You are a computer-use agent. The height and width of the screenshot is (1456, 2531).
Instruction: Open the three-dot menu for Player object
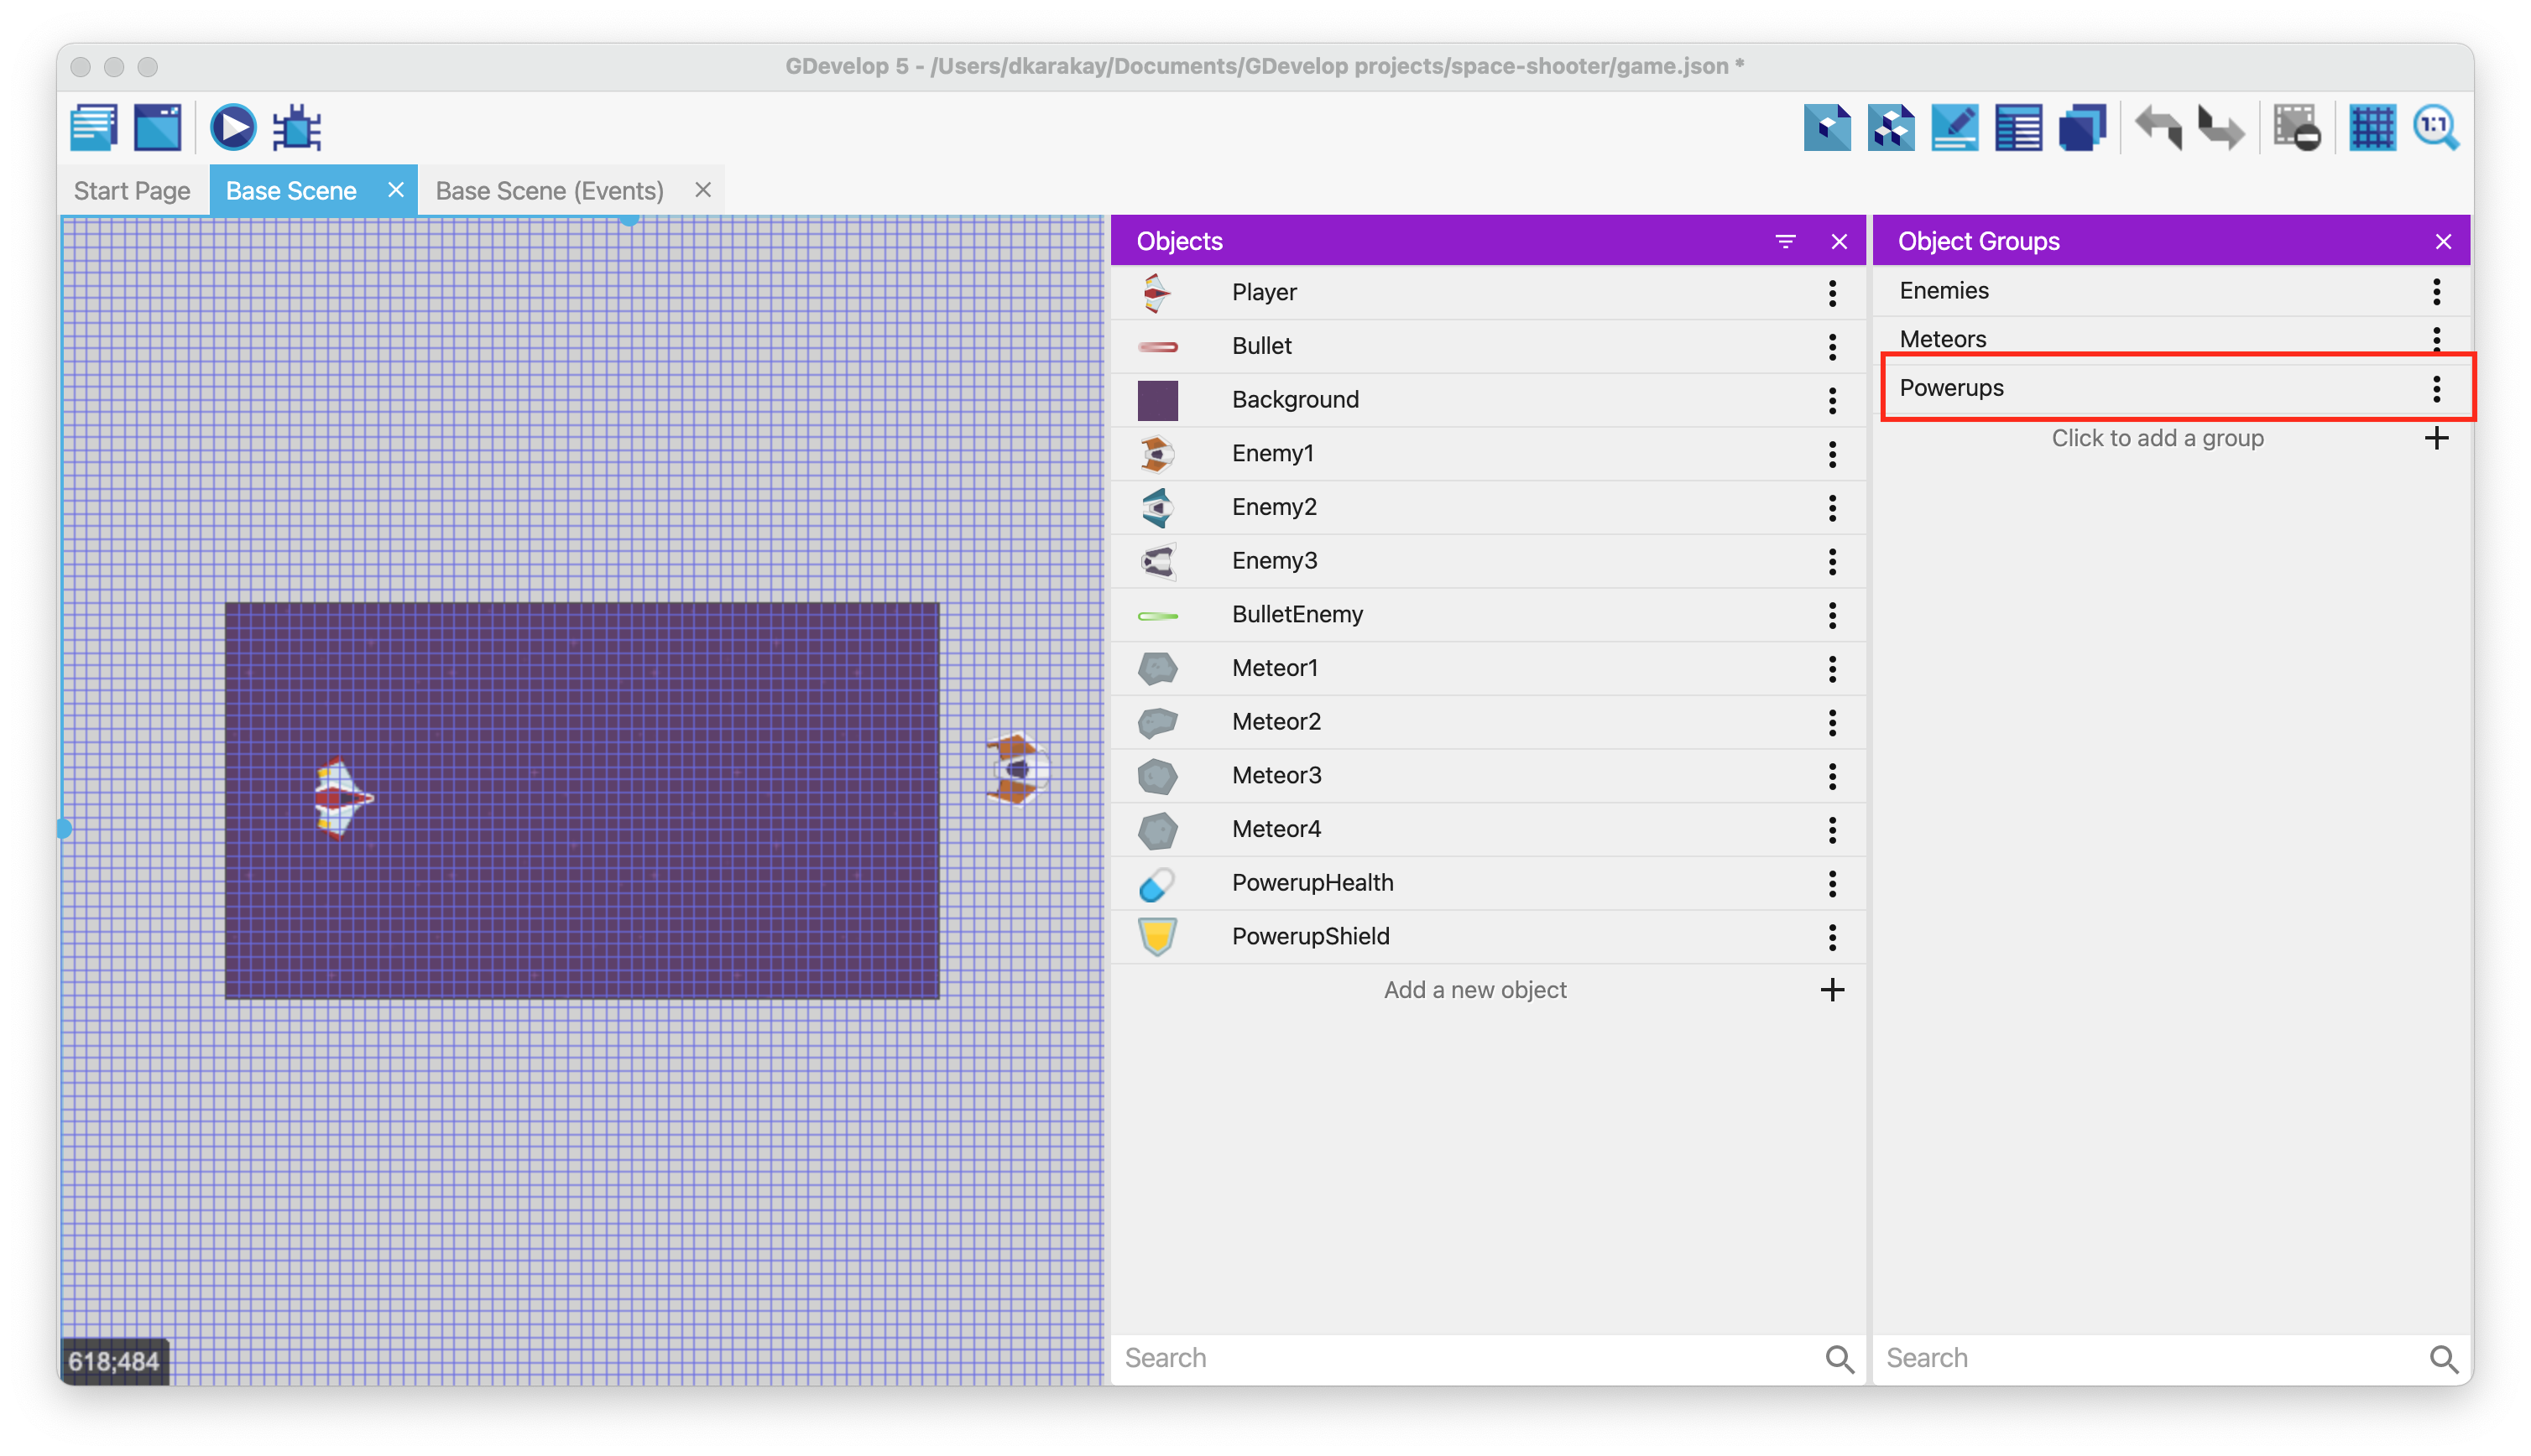tap(1832, 293)
